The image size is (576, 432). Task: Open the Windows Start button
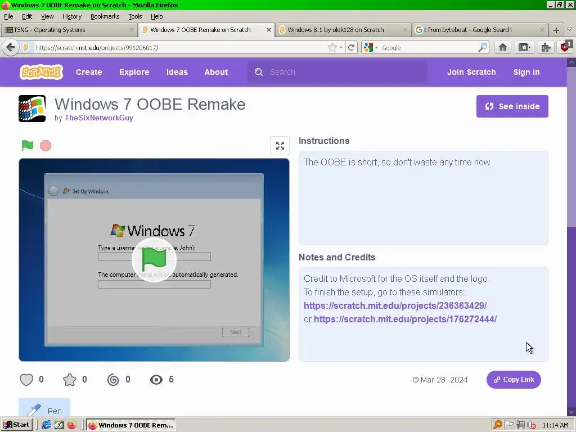point(17,425)
